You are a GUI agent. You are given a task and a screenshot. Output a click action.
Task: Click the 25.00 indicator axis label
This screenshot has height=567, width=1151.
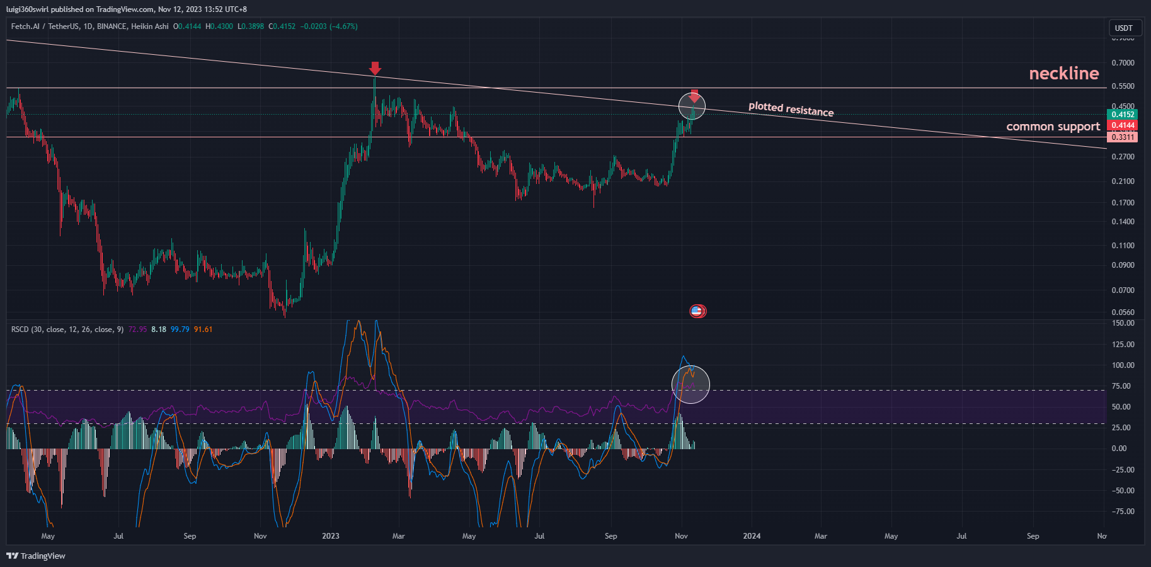[1121, 428]
